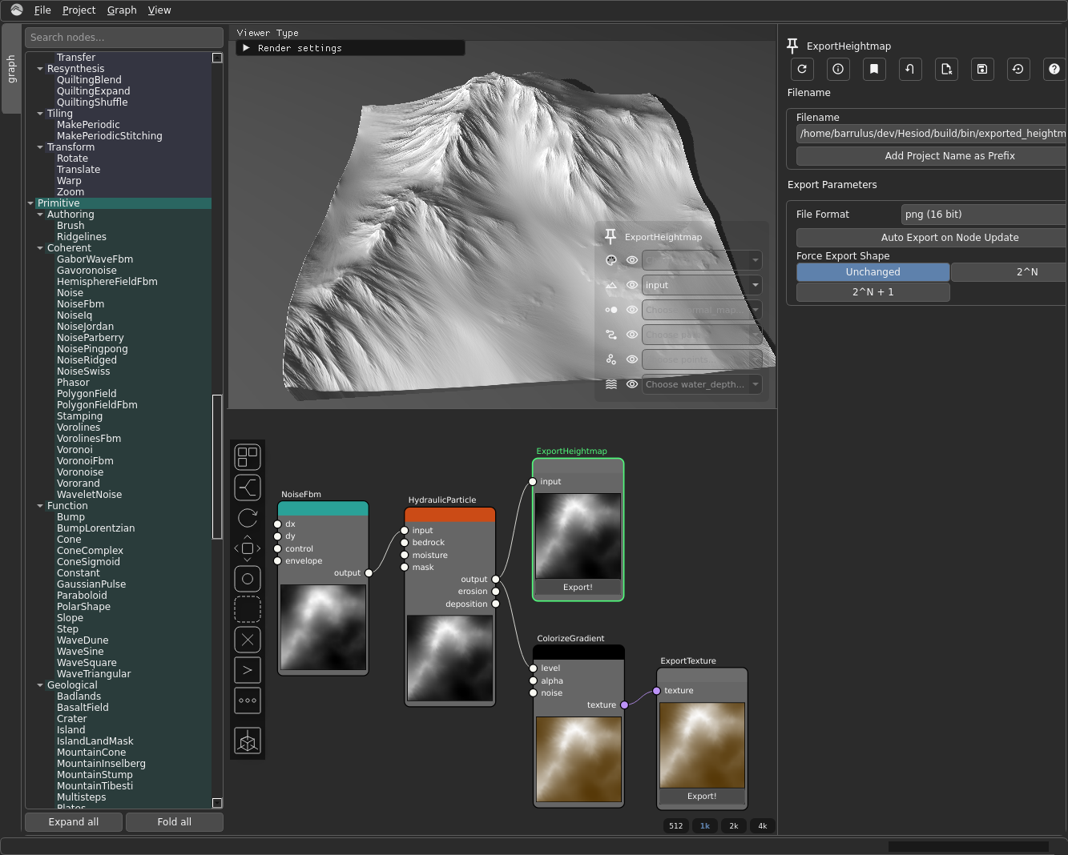Click the four-arrow fit view icon
The height and width of the screenshot is (855, 1068).
click(x=248, y=548)
